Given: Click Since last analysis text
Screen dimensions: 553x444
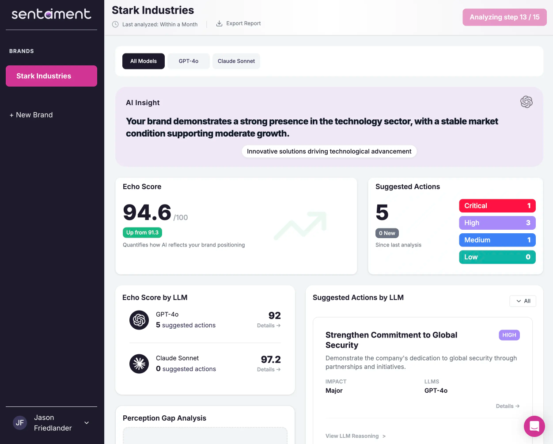Looking at the screenshot, I should point(398,245).
